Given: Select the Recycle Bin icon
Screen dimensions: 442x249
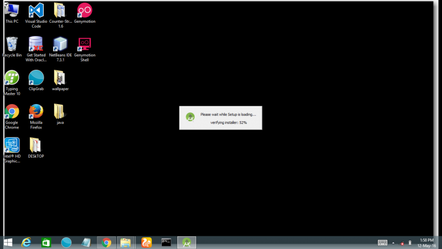Looking at the screenshot, I should coord(12,47).
